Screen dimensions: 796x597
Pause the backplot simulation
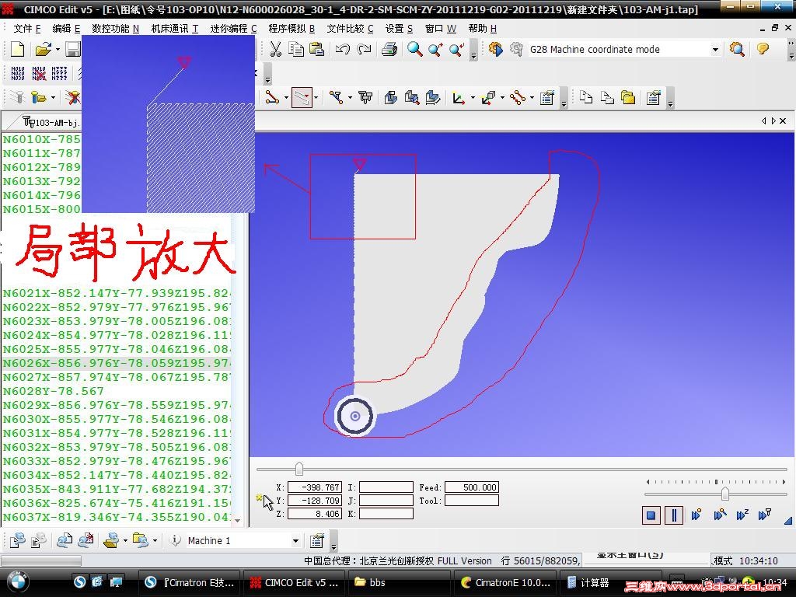click(x=674, y=516)
